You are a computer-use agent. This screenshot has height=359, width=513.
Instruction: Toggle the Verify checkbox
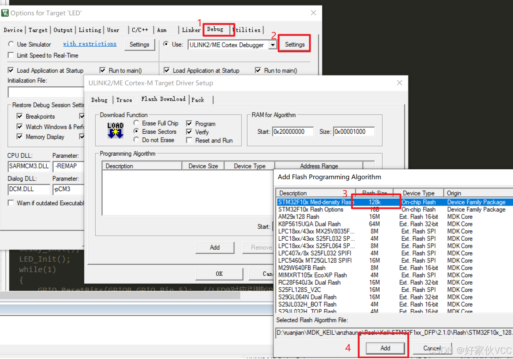click(189, 132)
